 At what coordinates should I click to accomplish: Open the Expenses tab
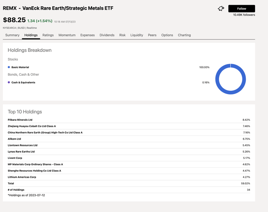click(x=88, y=35)
